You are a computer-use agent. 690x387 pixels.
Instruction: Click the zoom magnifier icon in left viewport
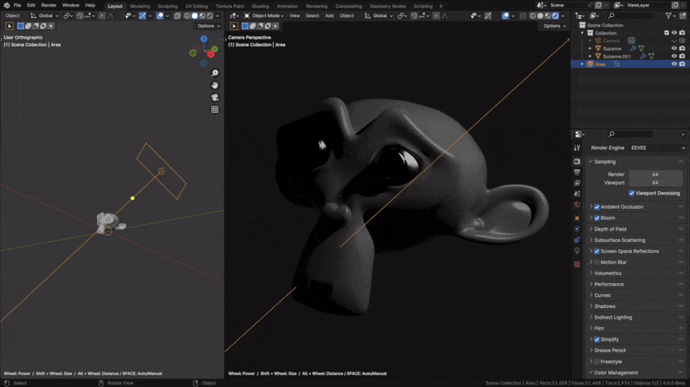click(x=215, y=73)
